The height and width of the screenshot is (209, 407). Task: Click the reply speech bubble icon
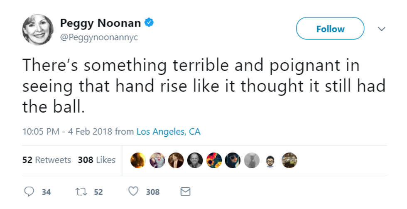[x=29, y=192]
